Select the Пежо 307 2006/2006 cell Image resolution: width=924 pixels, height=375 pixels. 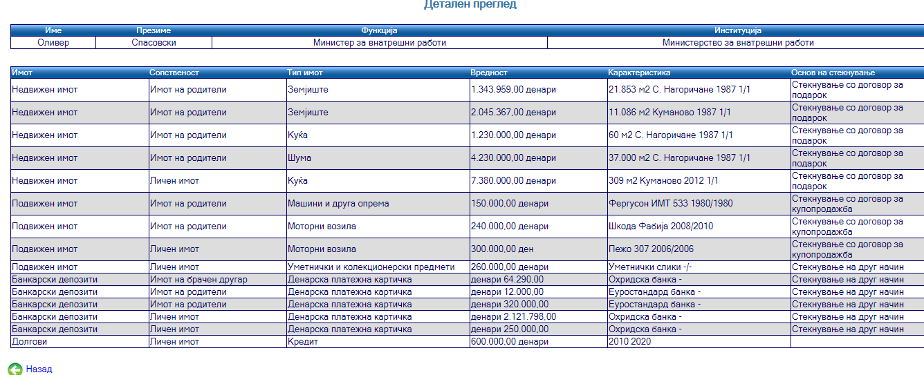pyautogui.click(x=649, y=249)
